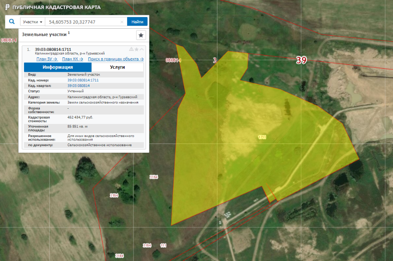Click the parcel title 39:03:080814:1711 heading
This screenshot has height=261, width=393.
coord(53,49)
